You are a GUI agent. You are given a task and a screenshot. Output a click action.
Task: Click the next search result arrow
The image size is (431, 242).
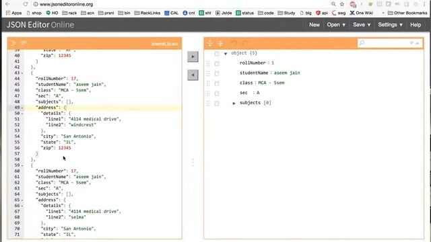411,43
